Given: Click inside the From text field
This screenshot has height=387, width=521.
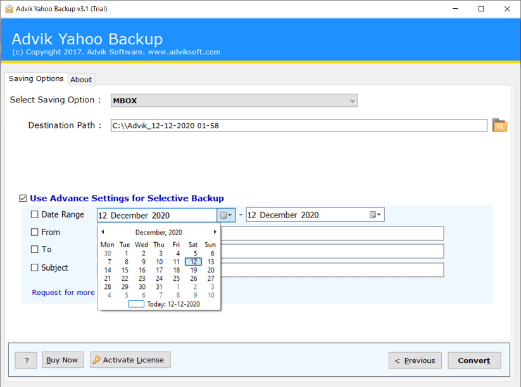Looking at the screenshot, I should 332,233.
